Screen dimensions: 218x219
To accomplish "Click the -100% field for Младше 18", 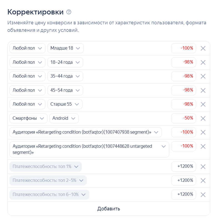I will point(184,48).
